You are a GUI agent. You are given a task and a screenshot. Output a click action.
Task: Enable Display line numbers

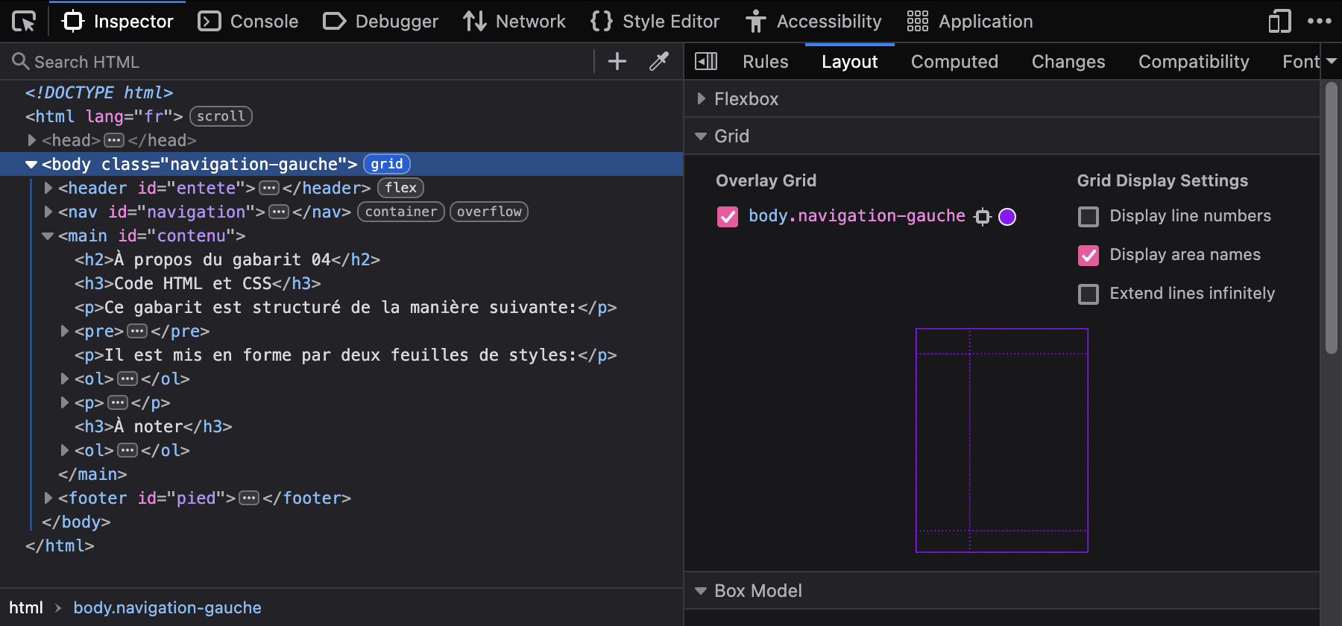pos(1089,217)
